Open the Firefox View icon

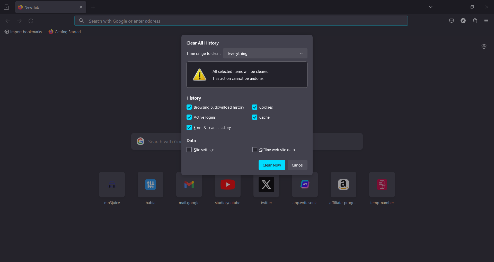coord(6,7)
